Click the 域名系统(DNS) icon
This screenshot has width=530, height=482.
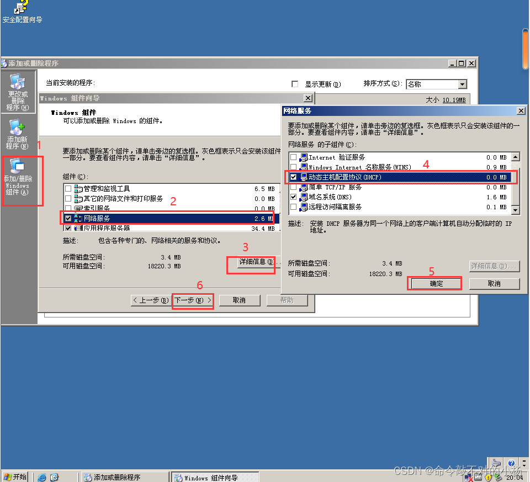pyautogui.click(x=304, y=197)
